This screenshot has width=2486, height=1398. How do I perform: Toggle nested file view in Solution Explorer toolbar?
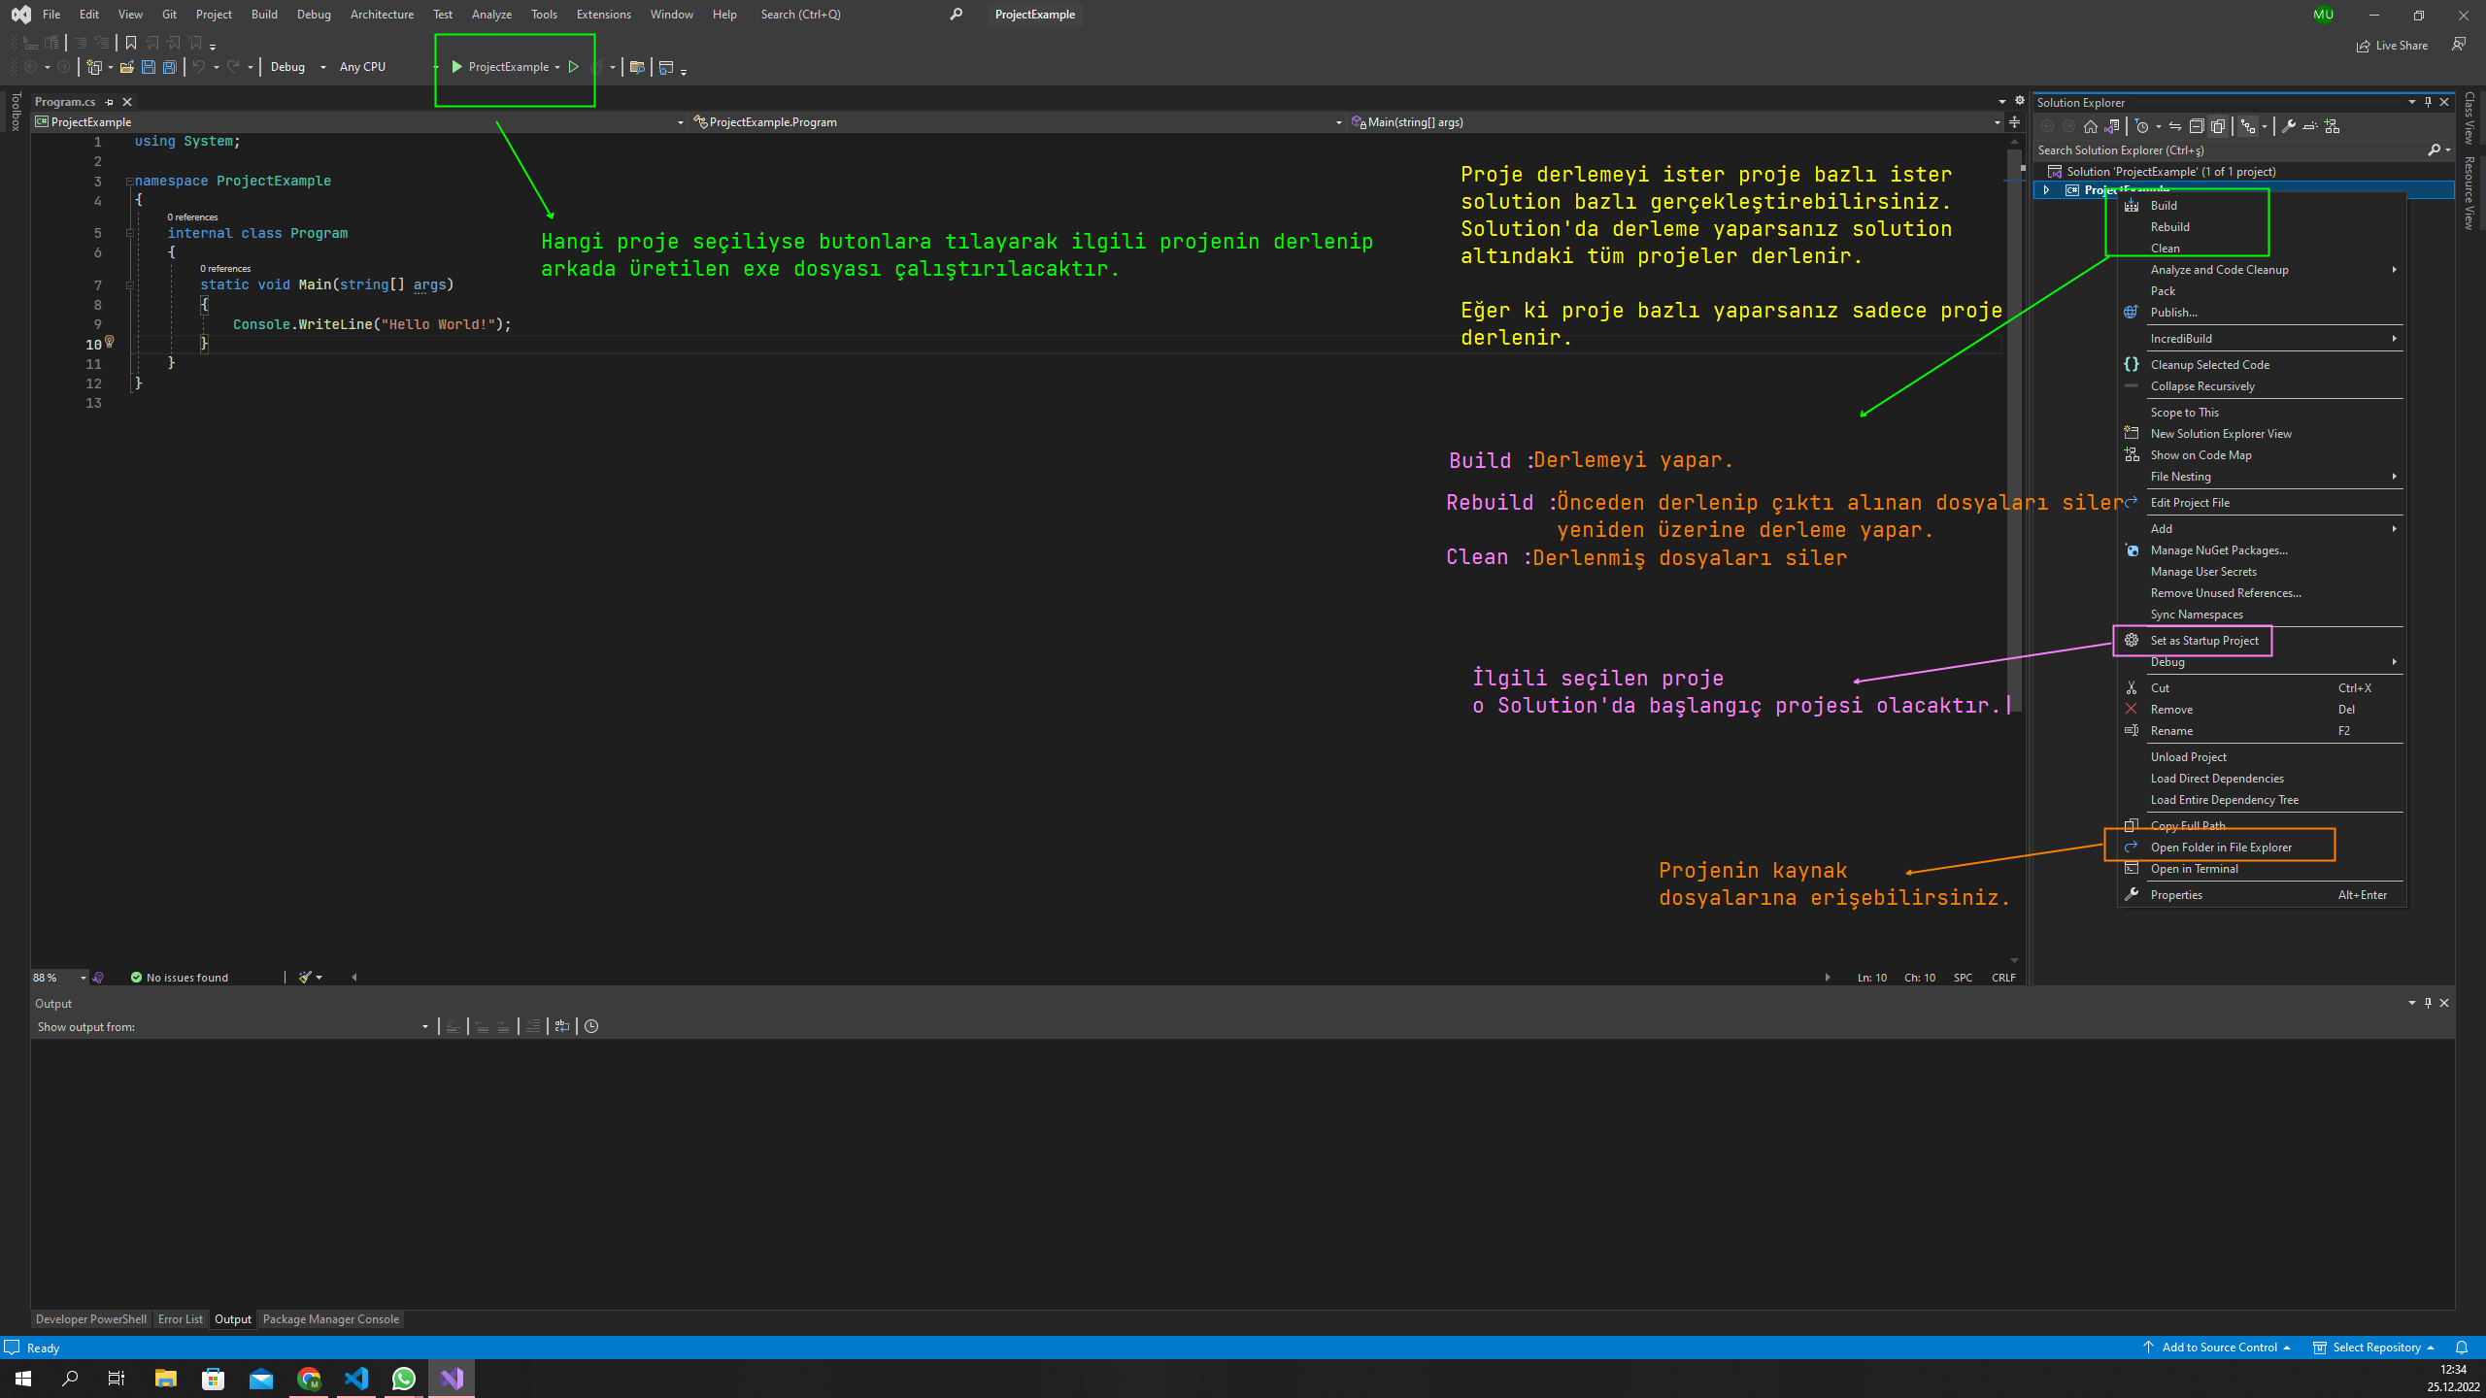pos(2248,126)
